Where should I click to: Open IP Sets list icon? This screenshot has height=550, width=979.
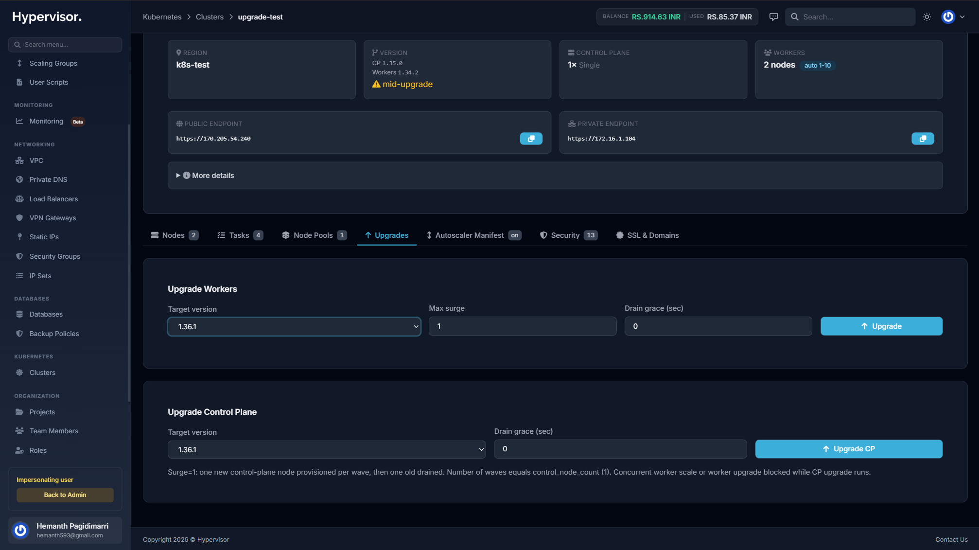tap(19, 276)
